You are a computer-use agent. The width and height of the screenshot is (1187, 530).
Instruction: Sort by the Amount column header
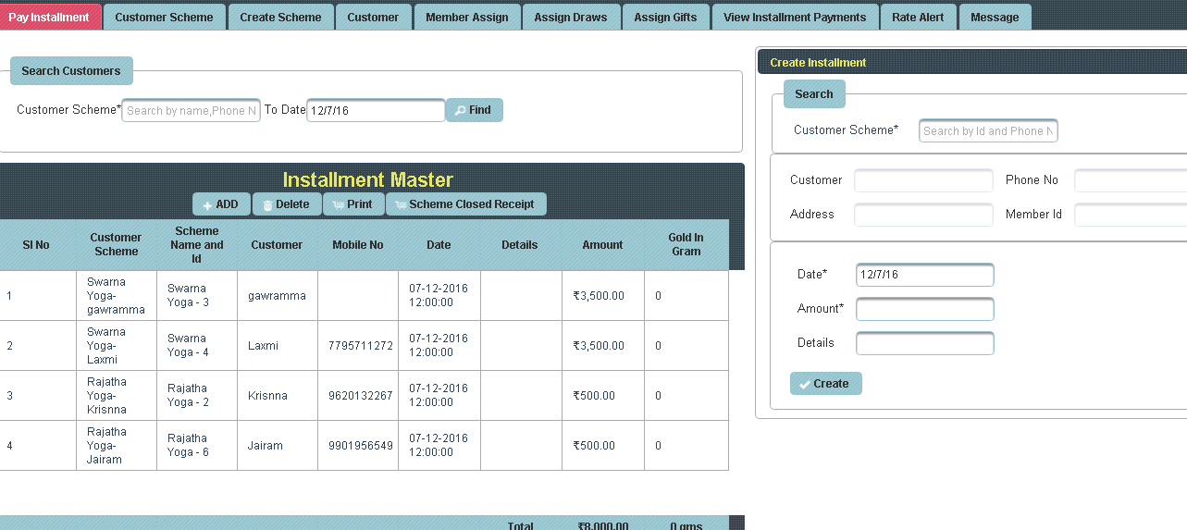602,245
